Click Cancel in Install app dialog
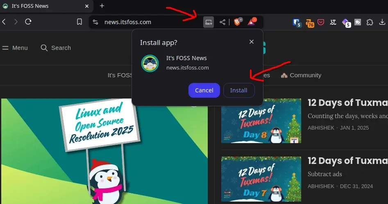This screenshot has height=204, width=388. tap(204, 90)
